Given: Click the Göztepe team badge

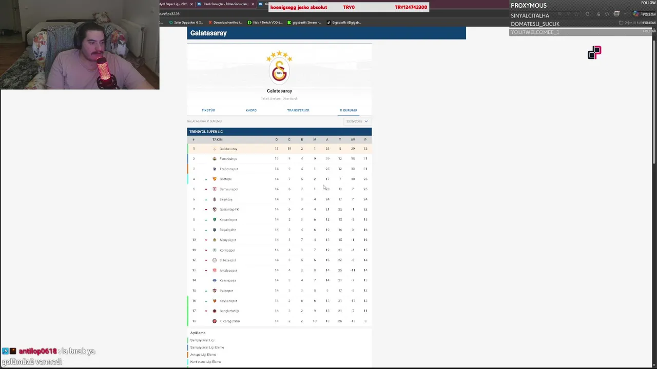Looking at the screenshot, I should point(215,179).
